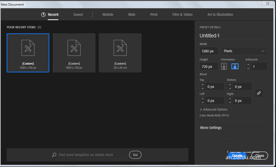Click the Artboards number field
This screenshot has height=167, width=276.
(259, 66)
